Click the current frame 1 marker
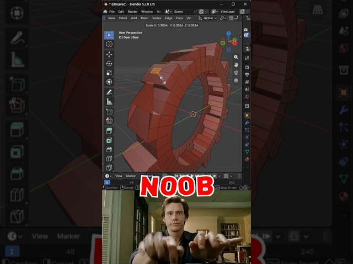 pyautogui.click(x=107, y=182)
